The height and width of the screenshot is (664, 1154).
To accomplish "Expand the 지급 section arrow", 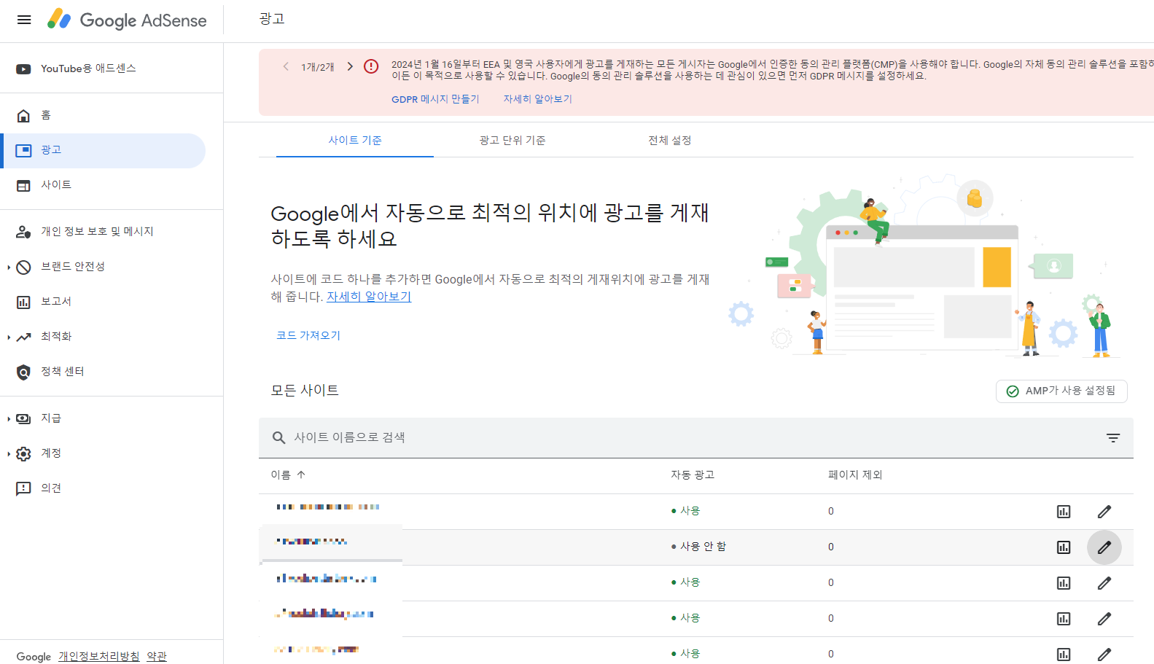I will (9, 419).
